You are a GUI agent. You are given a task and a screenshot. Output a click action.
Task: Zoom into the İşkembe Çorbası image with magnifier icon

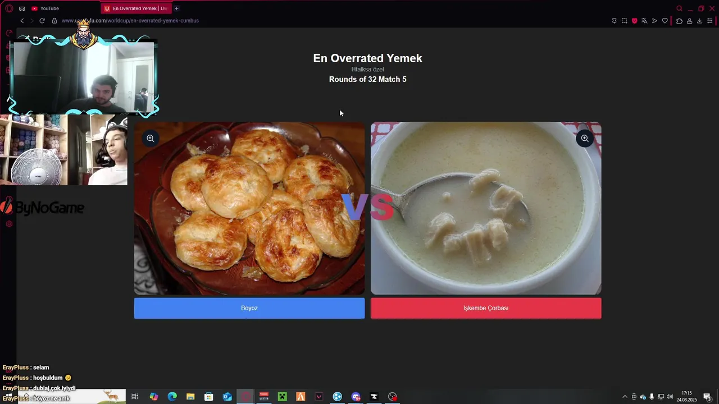(x=585, y=138)
